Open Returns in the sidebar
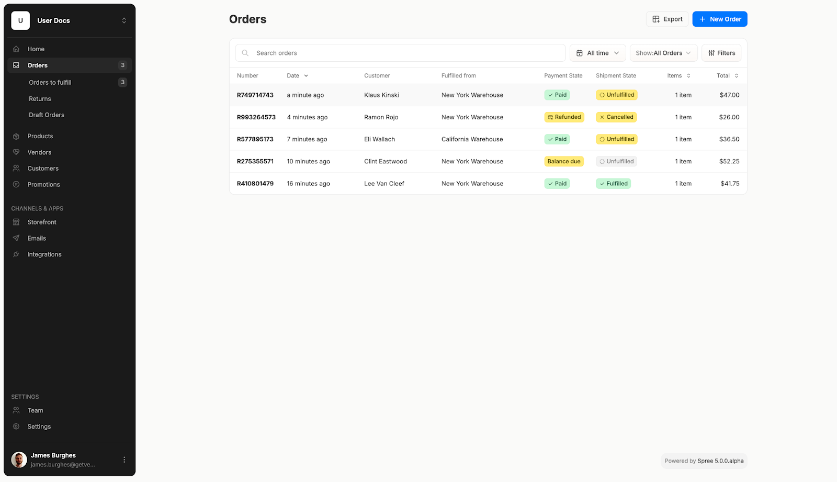The image size is (837, 482). click(x=40, y=99)
